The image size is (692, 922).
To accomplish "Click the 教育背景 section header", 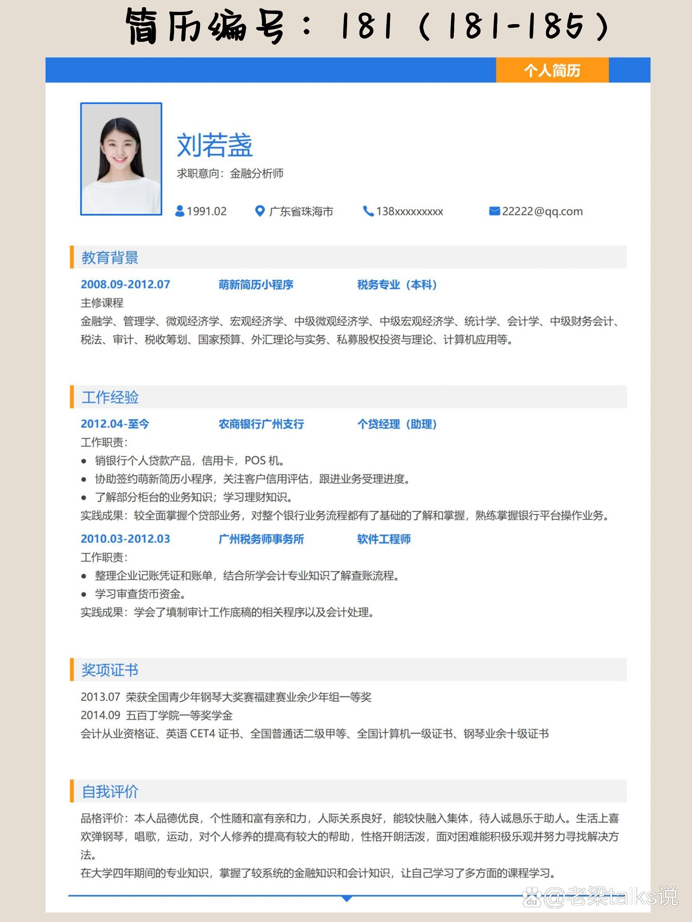I will point(348,257).
